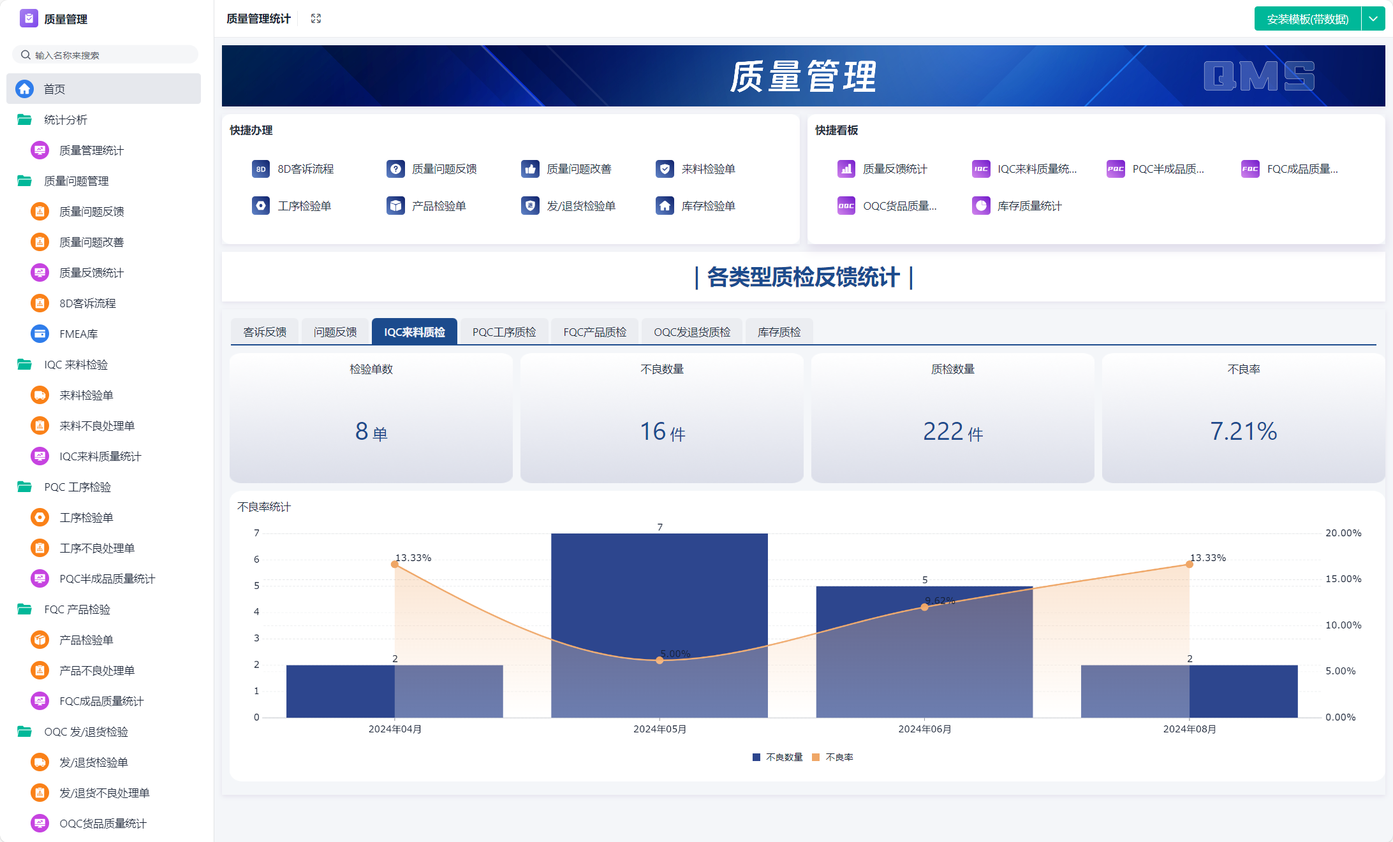Viewport: 1393px width, 842px height.
Task: Open the 质量反馈统计 dashboard chart icon
Action: 846,169
